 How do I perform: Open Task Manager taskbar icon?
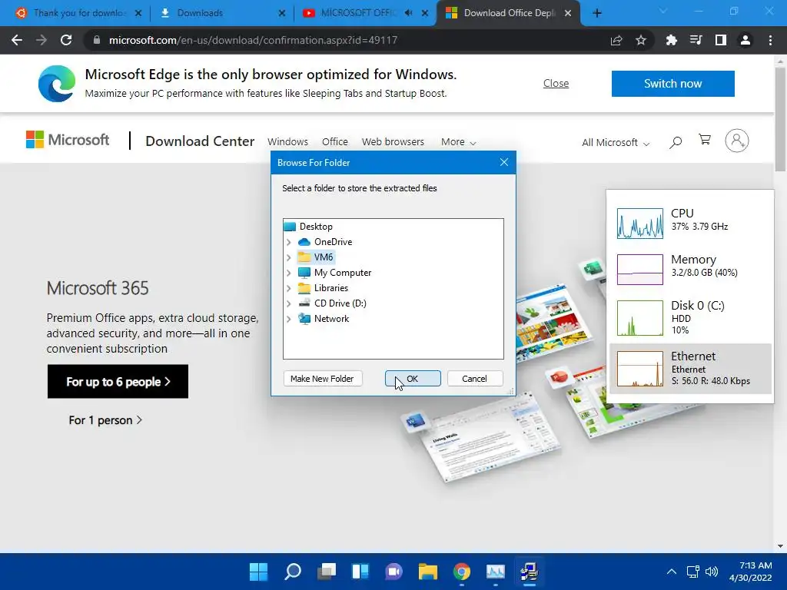tap(496, 572)
